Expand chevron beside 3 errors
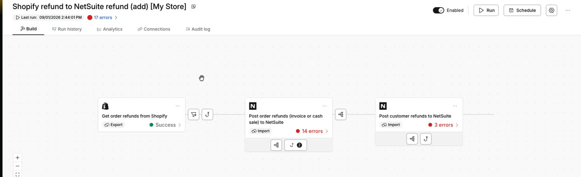The width and height of the screenshot is (581, 177). click(458, 125)
